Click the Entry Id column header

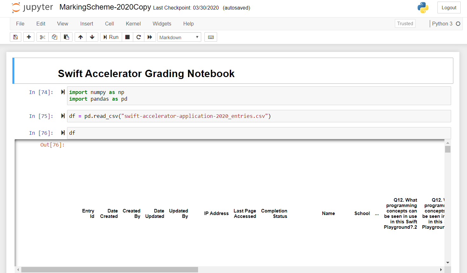(x=88, y=213)
